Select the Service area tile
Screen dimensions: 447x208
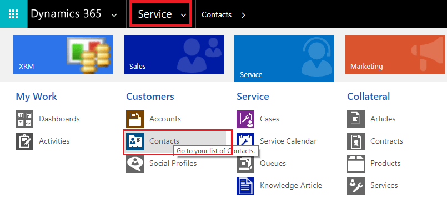click(284, 58)
